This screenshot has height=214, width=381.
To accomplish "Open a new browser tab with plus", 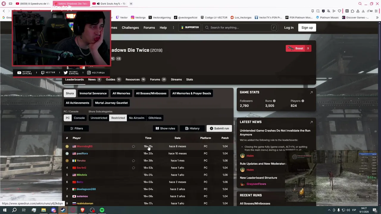I will [x=131, y=4].
